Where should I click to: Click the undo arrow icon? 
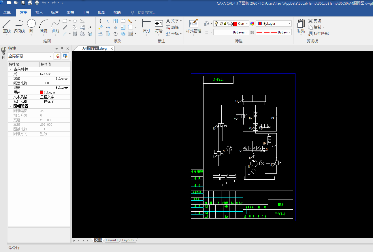(x=44, y=3)
